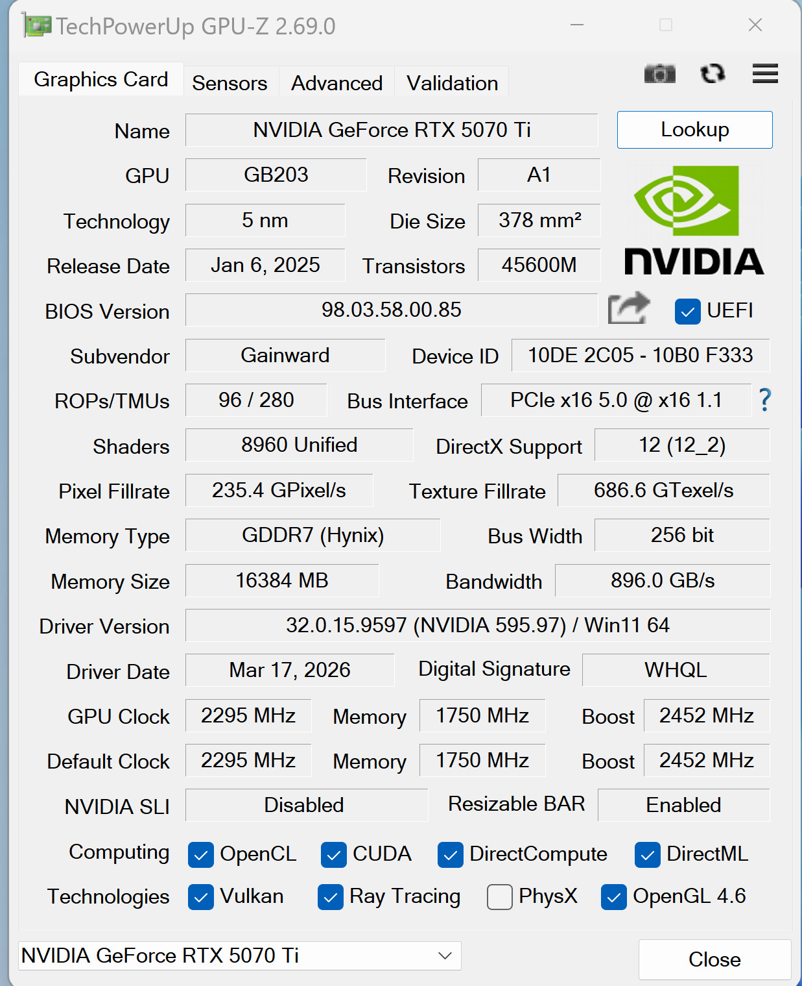Click the Driver Version text field
This screenshot has height=986, width=802.
(477, 625)
